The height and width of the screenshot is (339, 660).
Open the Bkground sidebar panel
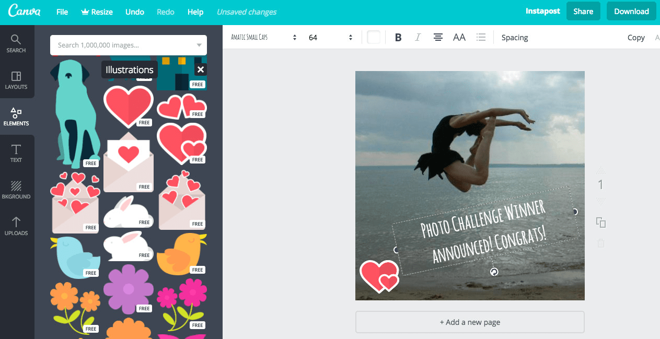pos(16,189)
